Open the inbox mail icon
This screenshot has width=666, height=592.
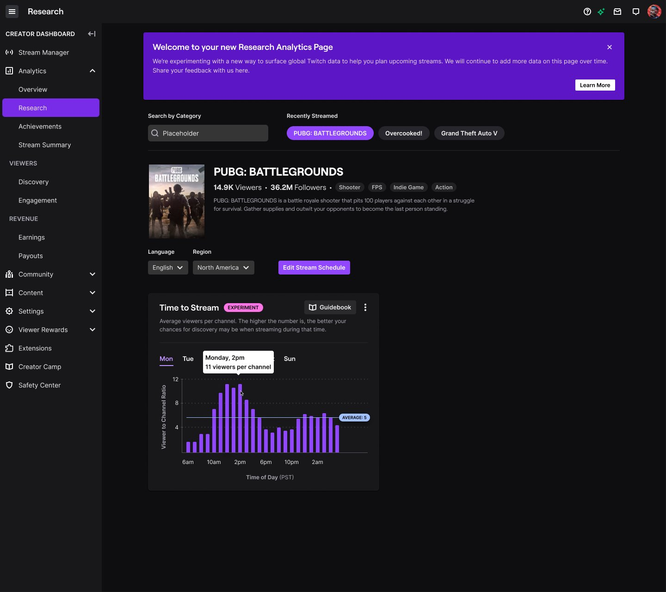(617, 12)
